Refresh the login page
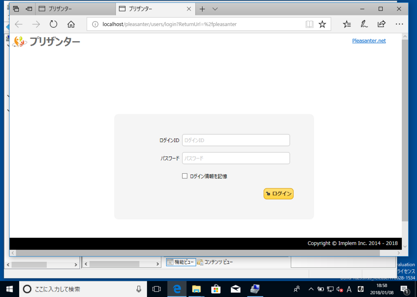 pos(53,24)
